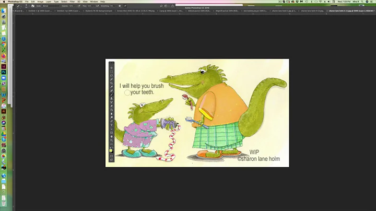Select the Path Selection tool

coord(112,129)
